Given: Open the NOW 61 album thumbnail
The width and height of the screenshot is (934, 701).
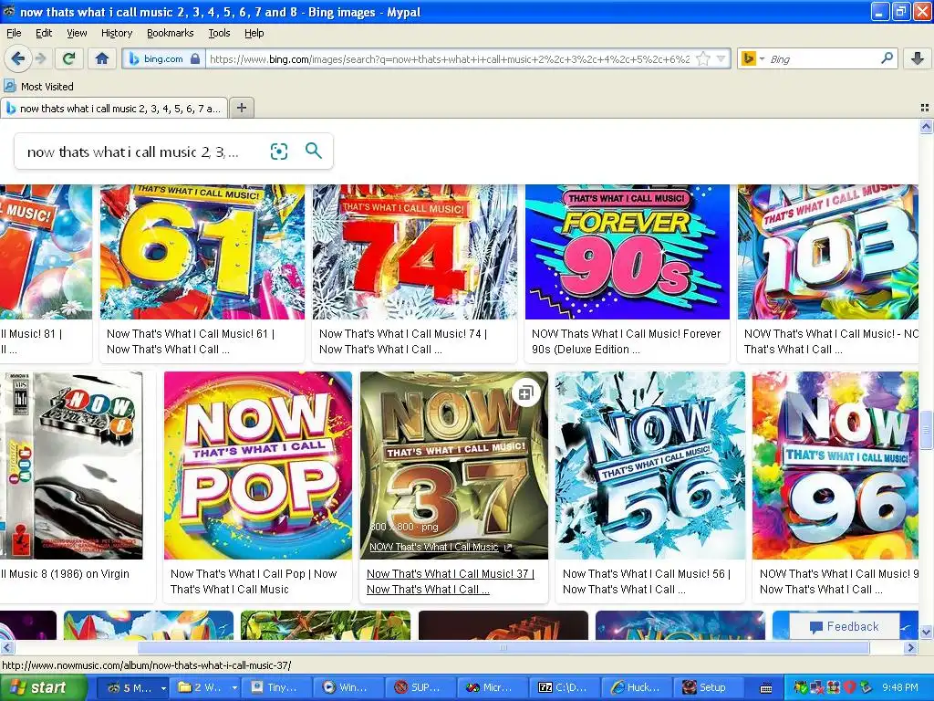Looking at the screenshot, I should pyautogui.click(x=202, y=252).
